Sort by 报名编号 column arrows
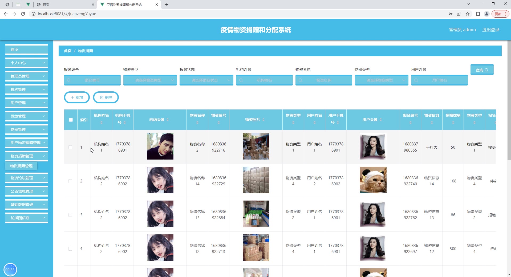The height and width of the screenshot is (277, 511). (x=410, y=123)
